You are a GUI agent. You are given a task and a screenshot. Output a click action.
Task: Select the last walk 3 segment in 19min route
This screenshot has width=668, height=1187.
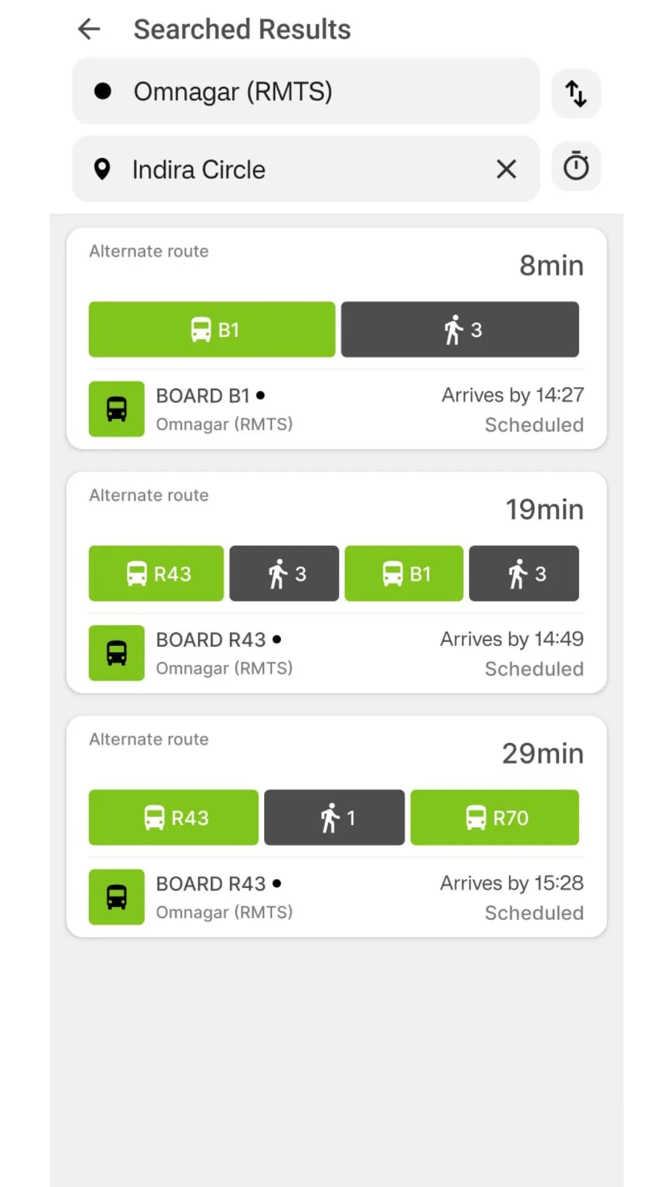pyautogui.click(x=524, y=574)
